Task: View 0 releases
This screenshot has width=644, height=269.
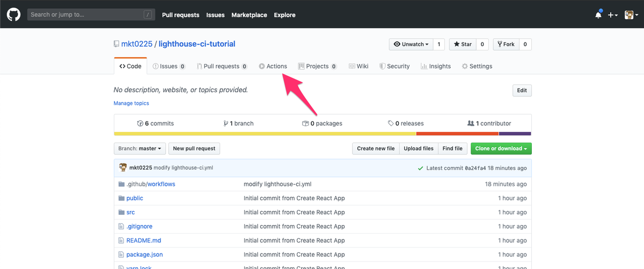Action: pos(406,123)
